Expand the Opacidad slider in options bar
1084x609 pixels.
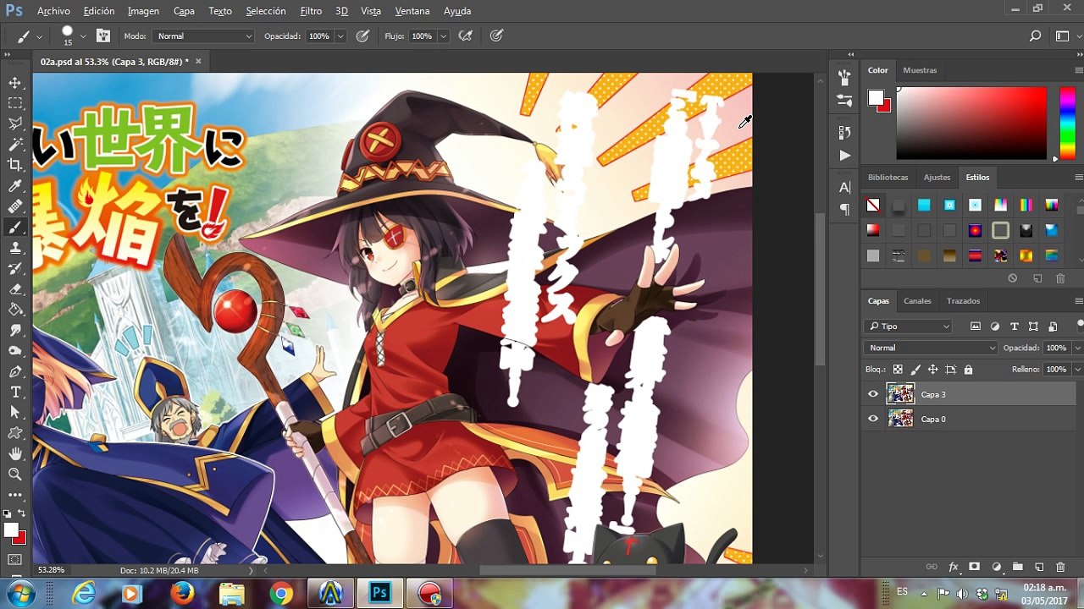coord(340,36)
